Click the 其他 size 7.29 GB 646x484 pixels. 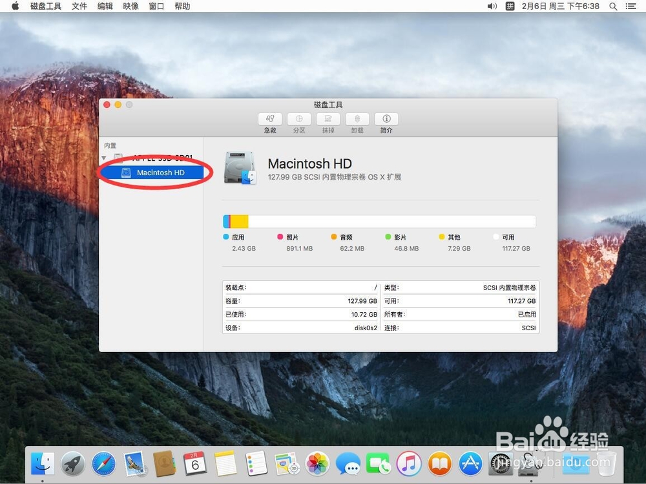tap(459, 248)
